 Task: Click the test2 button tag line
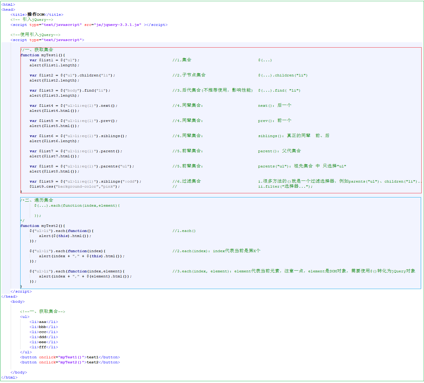(x=70, y=362)
